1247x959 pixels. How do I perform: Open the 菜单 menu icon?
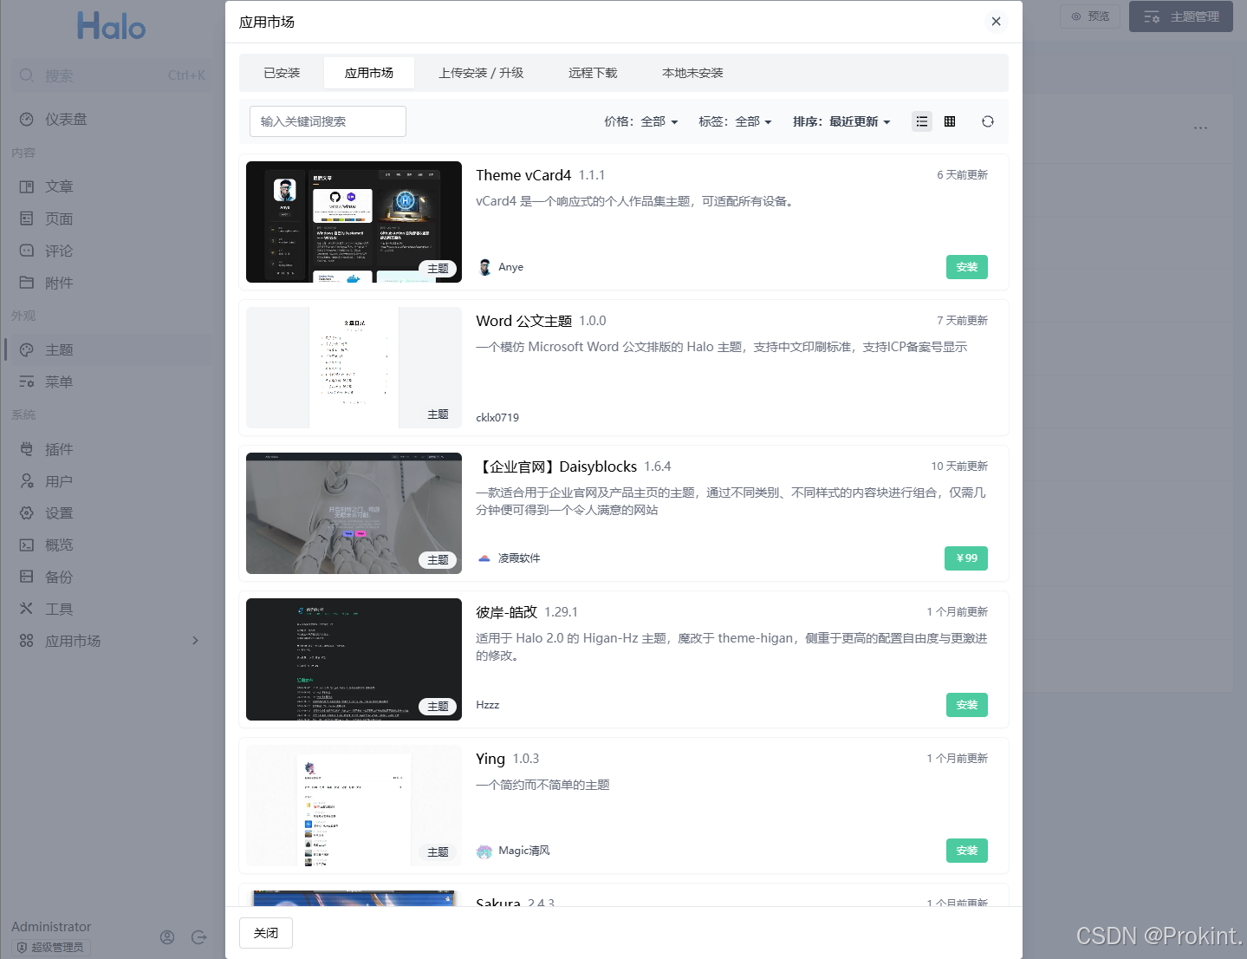pyautogui.click(x=27, y=382)
